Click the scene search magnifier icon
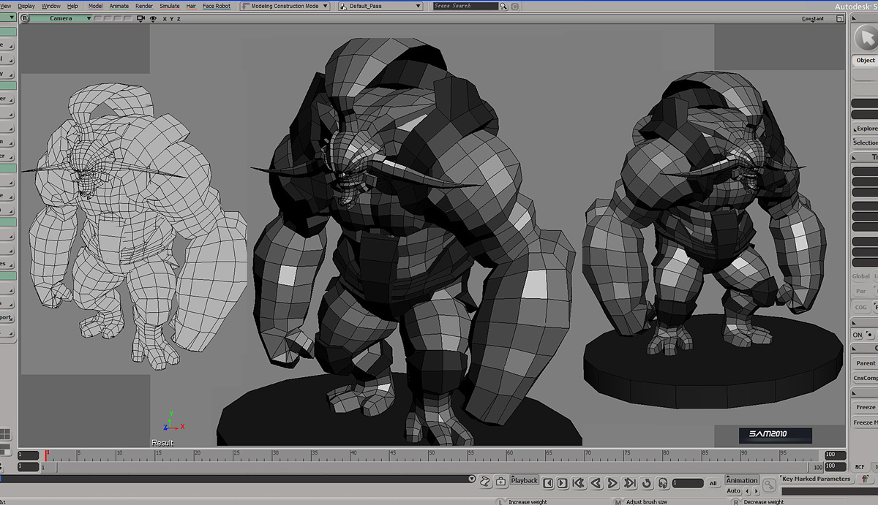878x505 pixels. (x=505, y=6)
